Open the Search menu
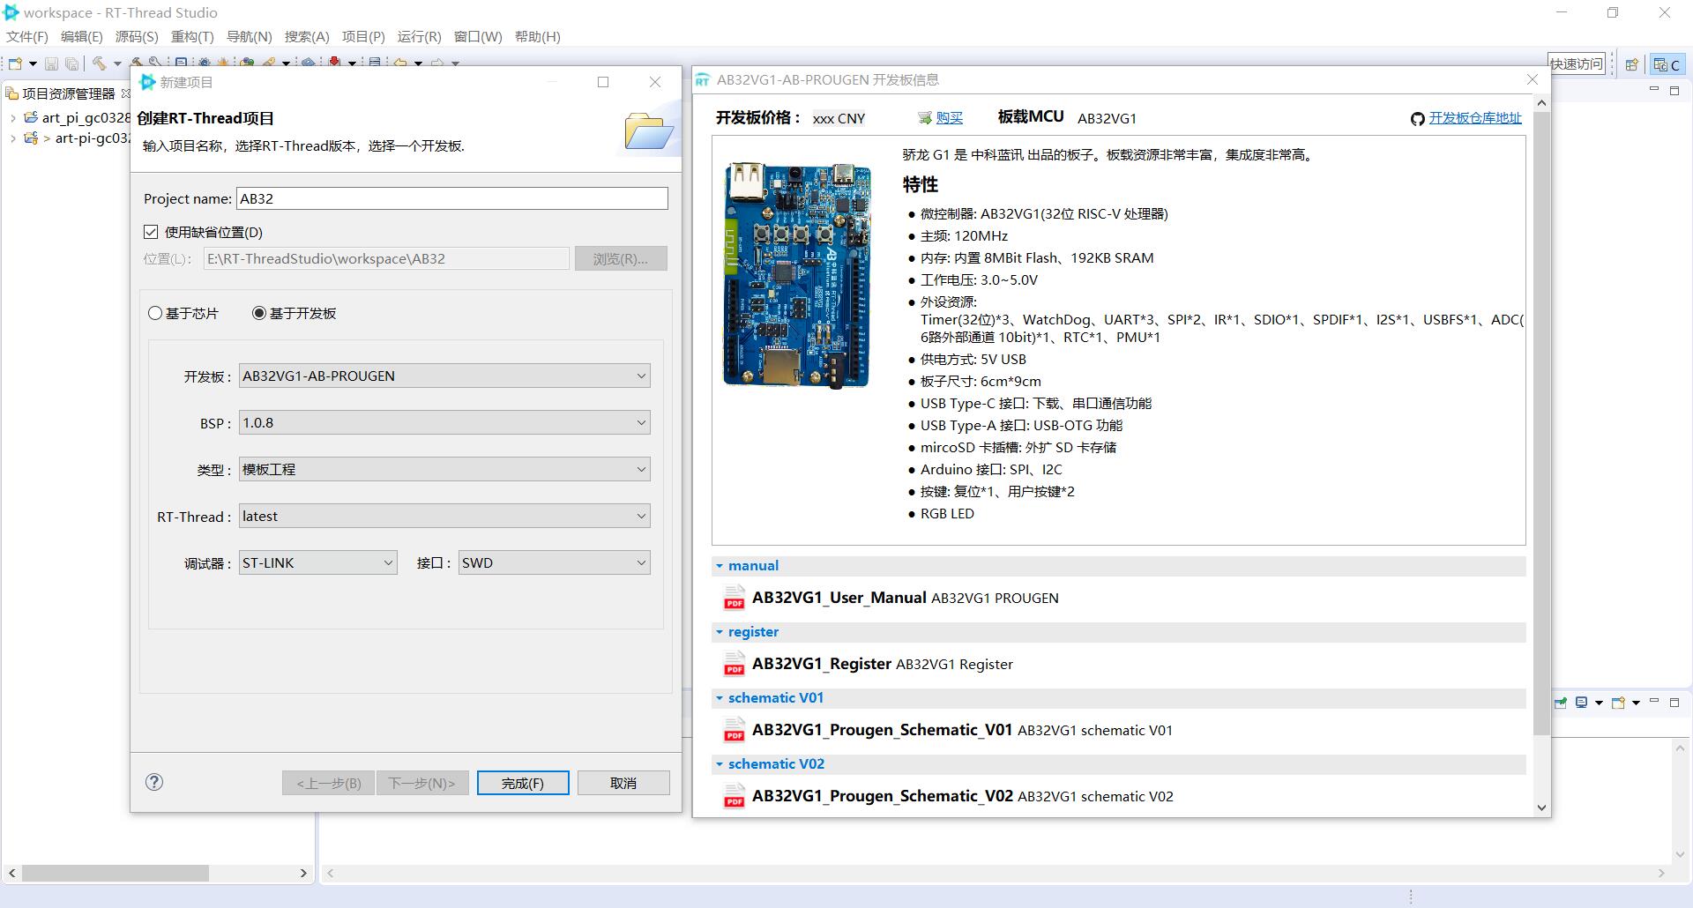The height and width of the screenshot is (908, 1693). pyautogui.click(x=307, y=36)
